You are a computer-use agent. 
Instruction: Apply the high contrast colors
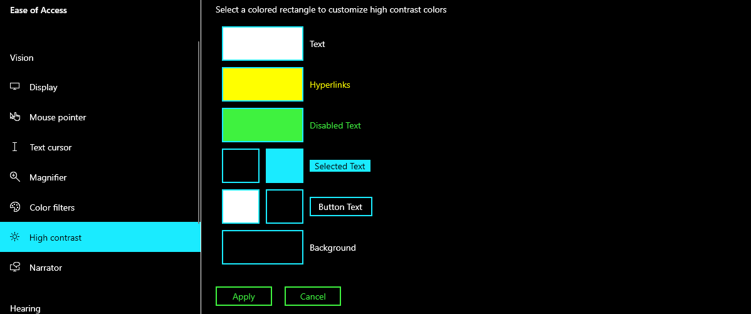pyautogui.click(x=244, y=296)
